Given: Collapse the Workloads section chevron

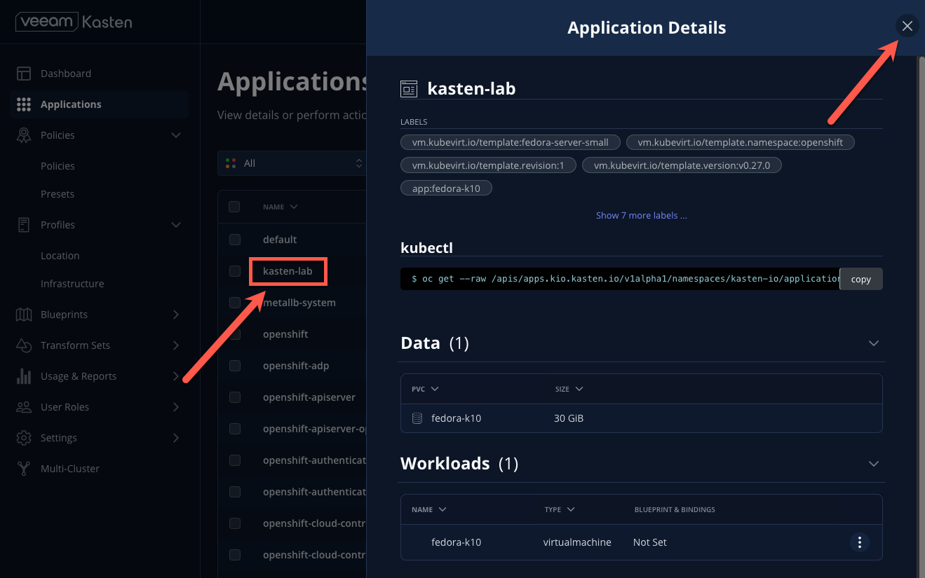Looking at the screenshot, I should click(874, 464).
